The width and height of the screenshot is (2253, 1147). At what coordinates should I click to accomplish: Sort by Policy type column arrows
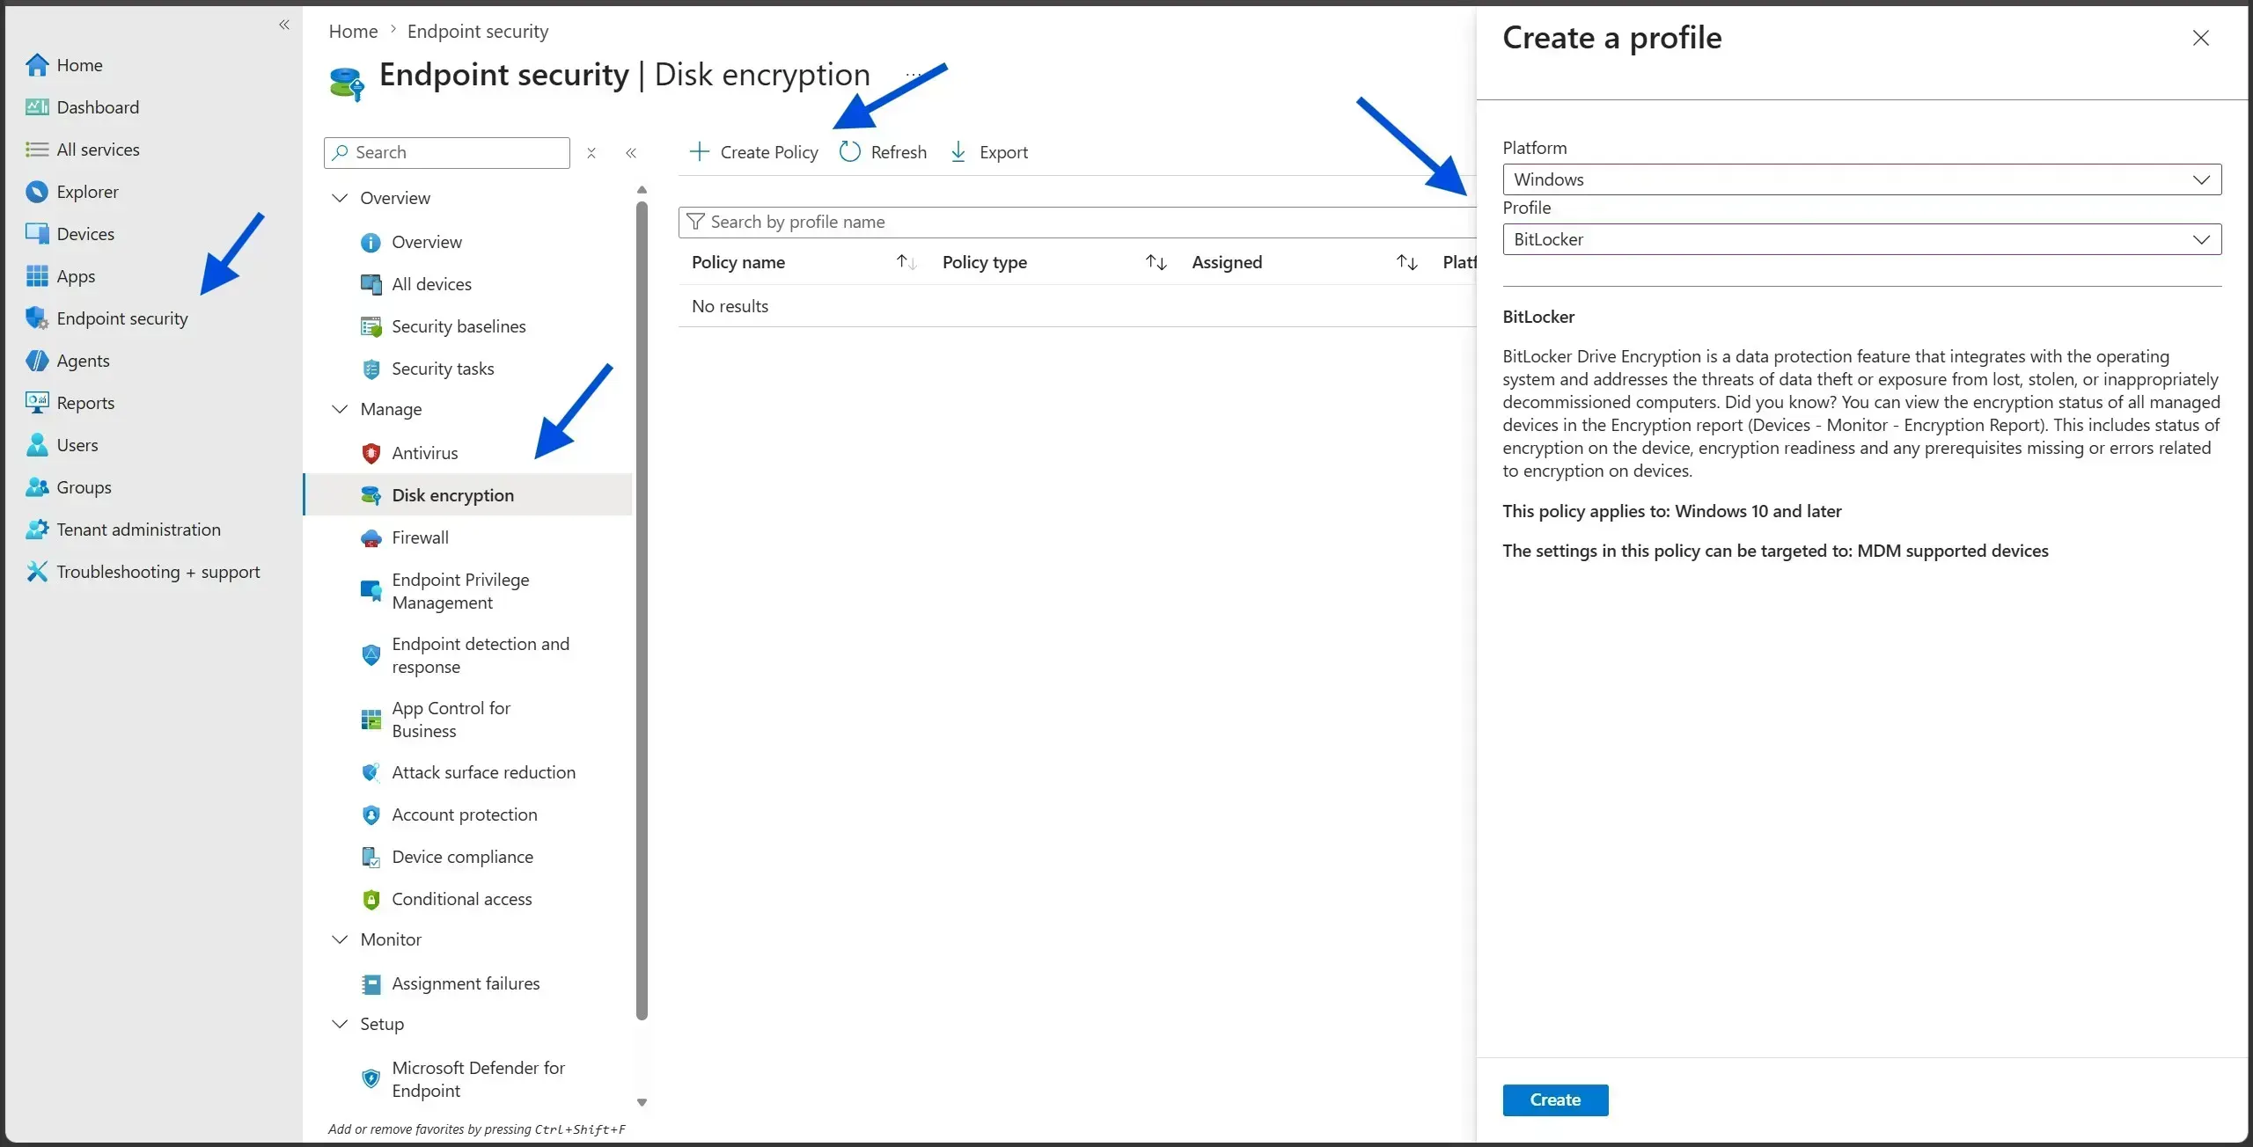click(1156, 262)
